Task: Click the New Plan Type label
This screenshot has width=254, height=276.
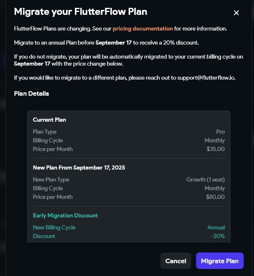Action: click(x=51, y=179)
